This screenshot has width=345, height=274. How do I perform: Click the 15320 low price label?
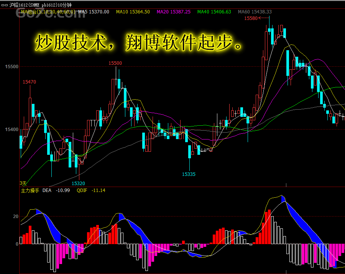pos(78,183)
